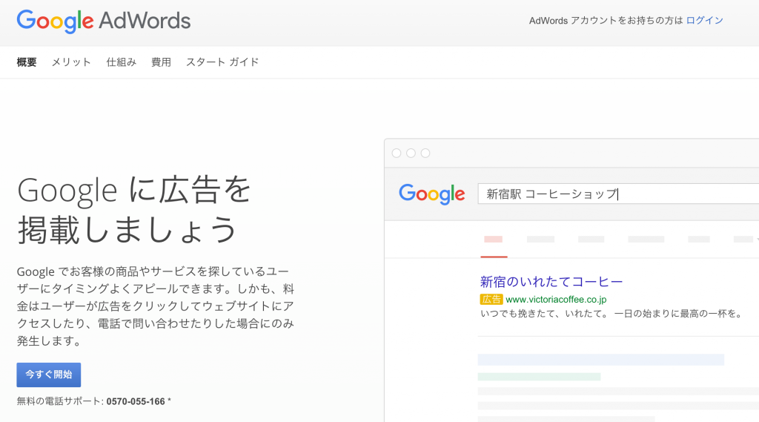Go to the メリット tab
Image resolution: width=759 pixels, height=422 pixels.
tap(71, 62)
